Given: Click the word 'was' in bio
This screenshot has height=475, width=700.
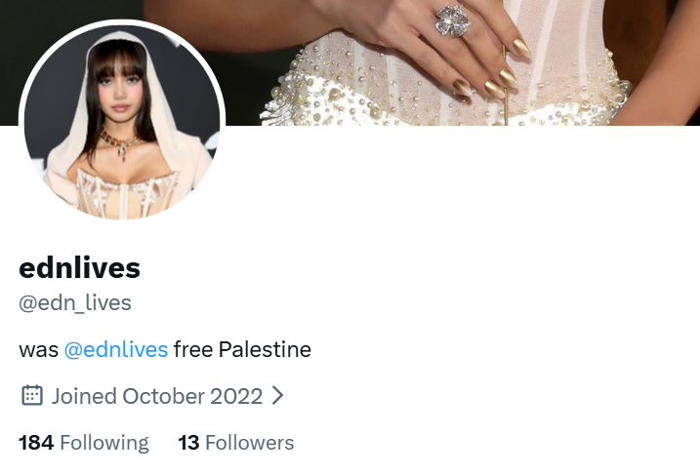Looking at the screenshot, I should pyautogui.click(x=38, y=350).
